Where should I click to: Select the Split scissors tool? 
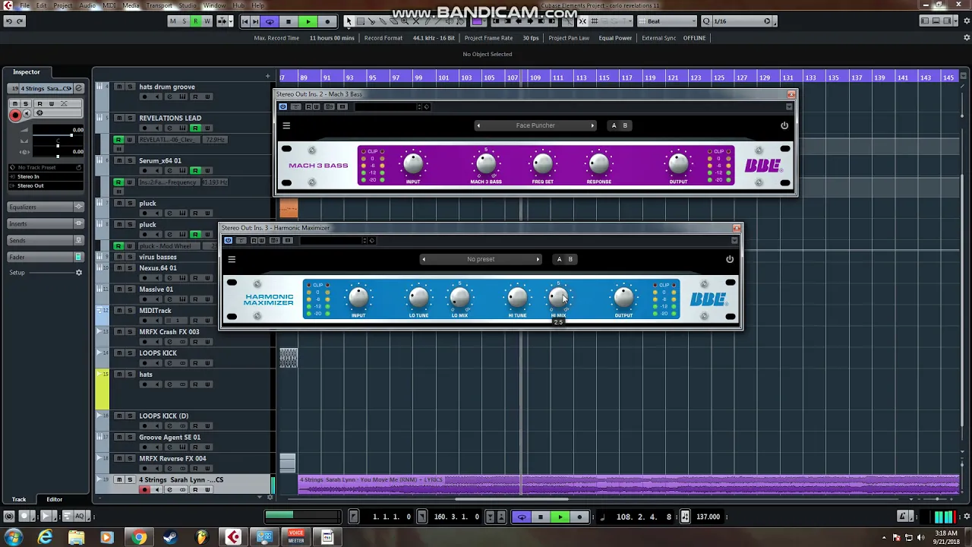373,21
